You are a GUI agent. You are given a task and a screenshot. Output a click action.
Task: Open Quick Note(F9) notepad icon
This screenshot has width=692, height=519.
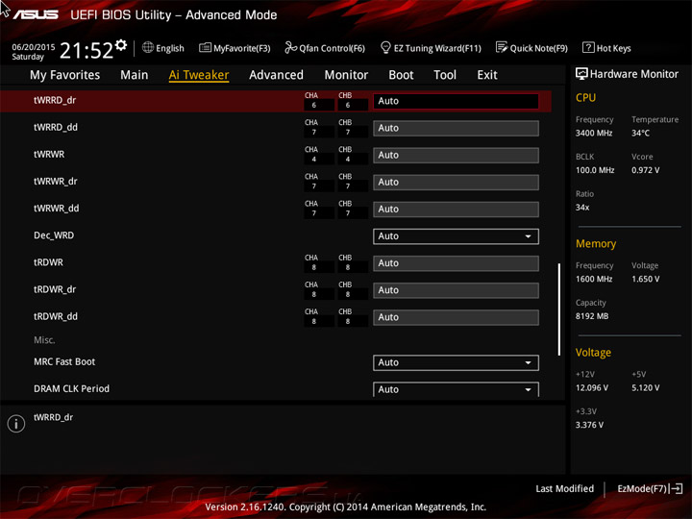coord(502,47)
